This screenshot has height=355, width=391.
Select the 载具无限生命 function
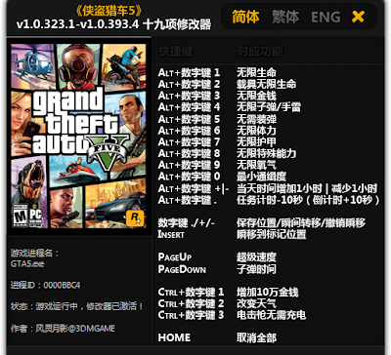[267, 84]
